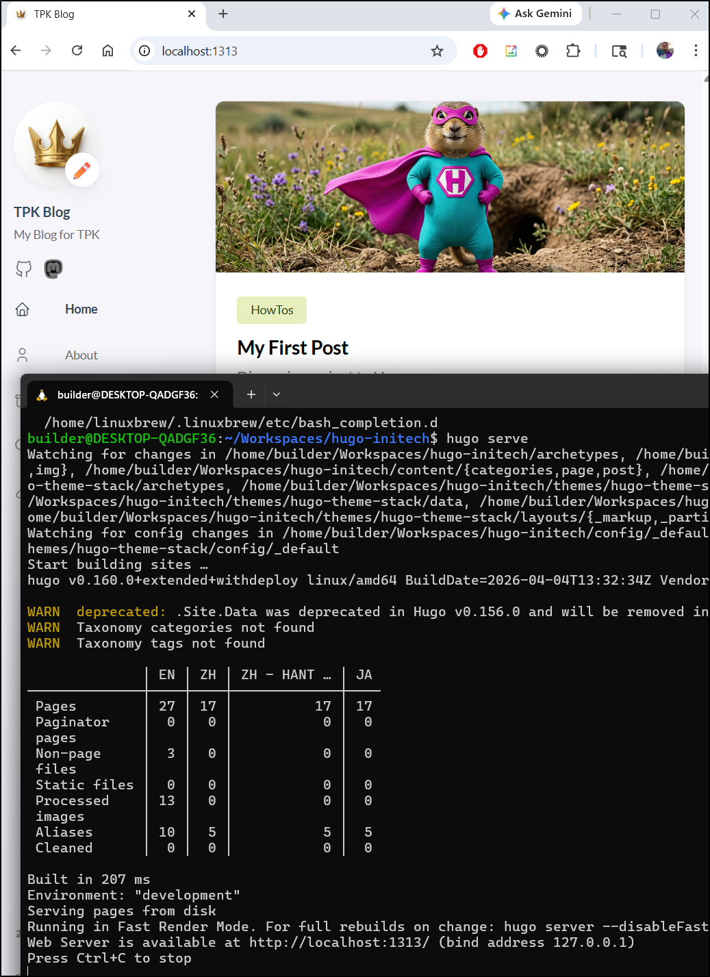Click the HowTos category tag
This screenshot has height=977, width=710.
pyautogui.click(x=272, y=310)
